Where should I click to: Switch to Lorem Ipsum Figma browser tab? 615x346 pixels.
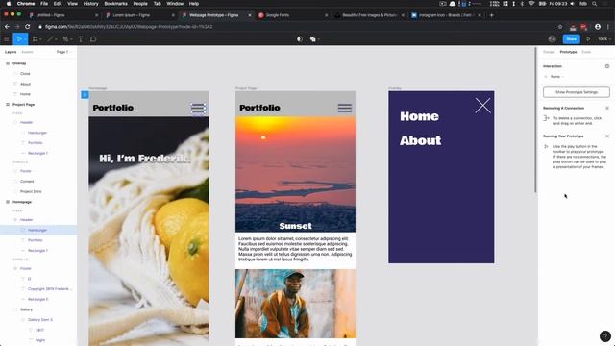click(139, 15)
